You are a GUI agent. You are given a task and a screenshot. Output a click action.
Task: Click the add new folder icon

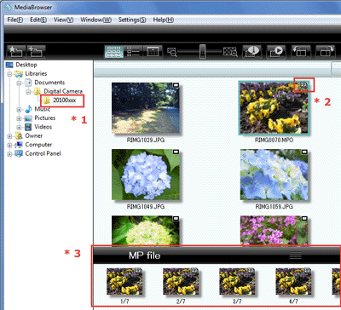(36, 51)
